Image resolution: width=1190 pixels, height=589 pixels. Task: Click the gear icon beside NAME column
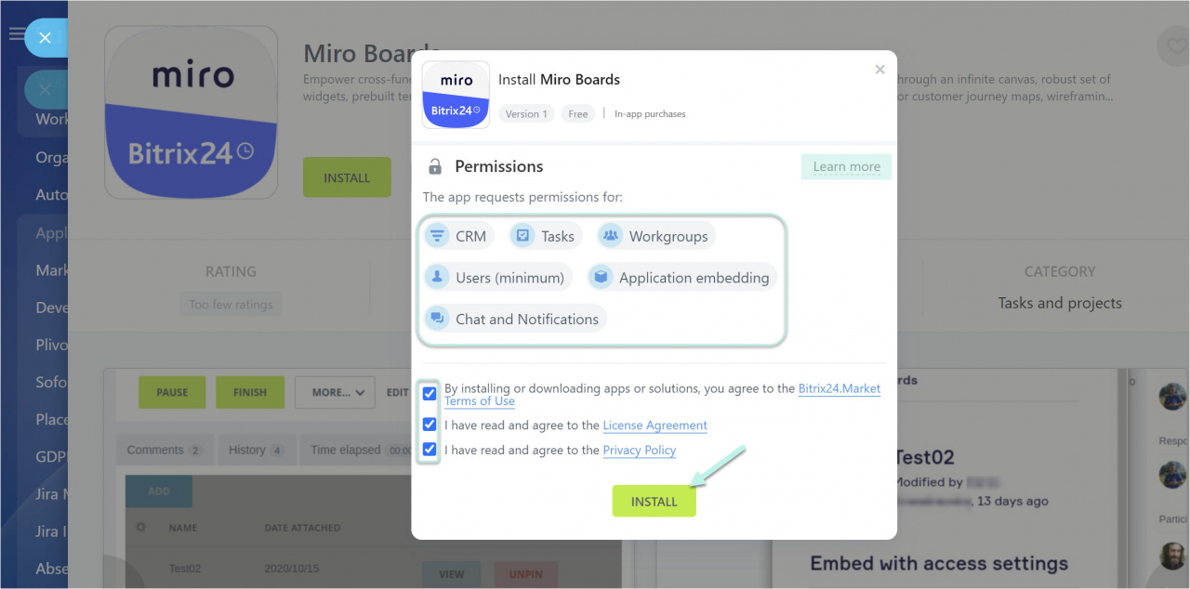[x=141, y=527]
